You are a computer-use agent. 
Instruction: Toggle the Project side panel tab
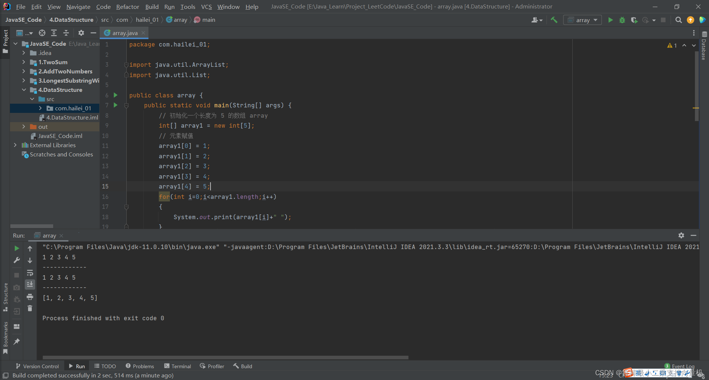pyautogui.click(x=5, y=41)
